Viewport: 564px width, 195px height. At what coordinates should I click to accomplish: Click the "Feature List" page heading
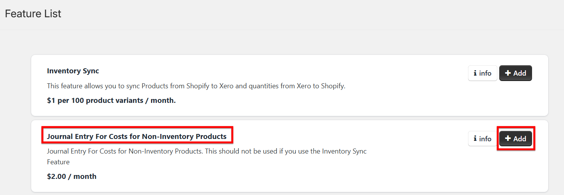[x=33, y=14]
